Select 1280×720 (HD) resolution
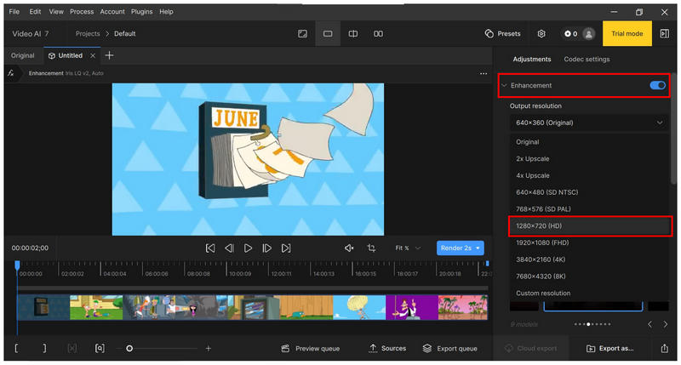The image size is (681, 365). click(x=589, y=225)
